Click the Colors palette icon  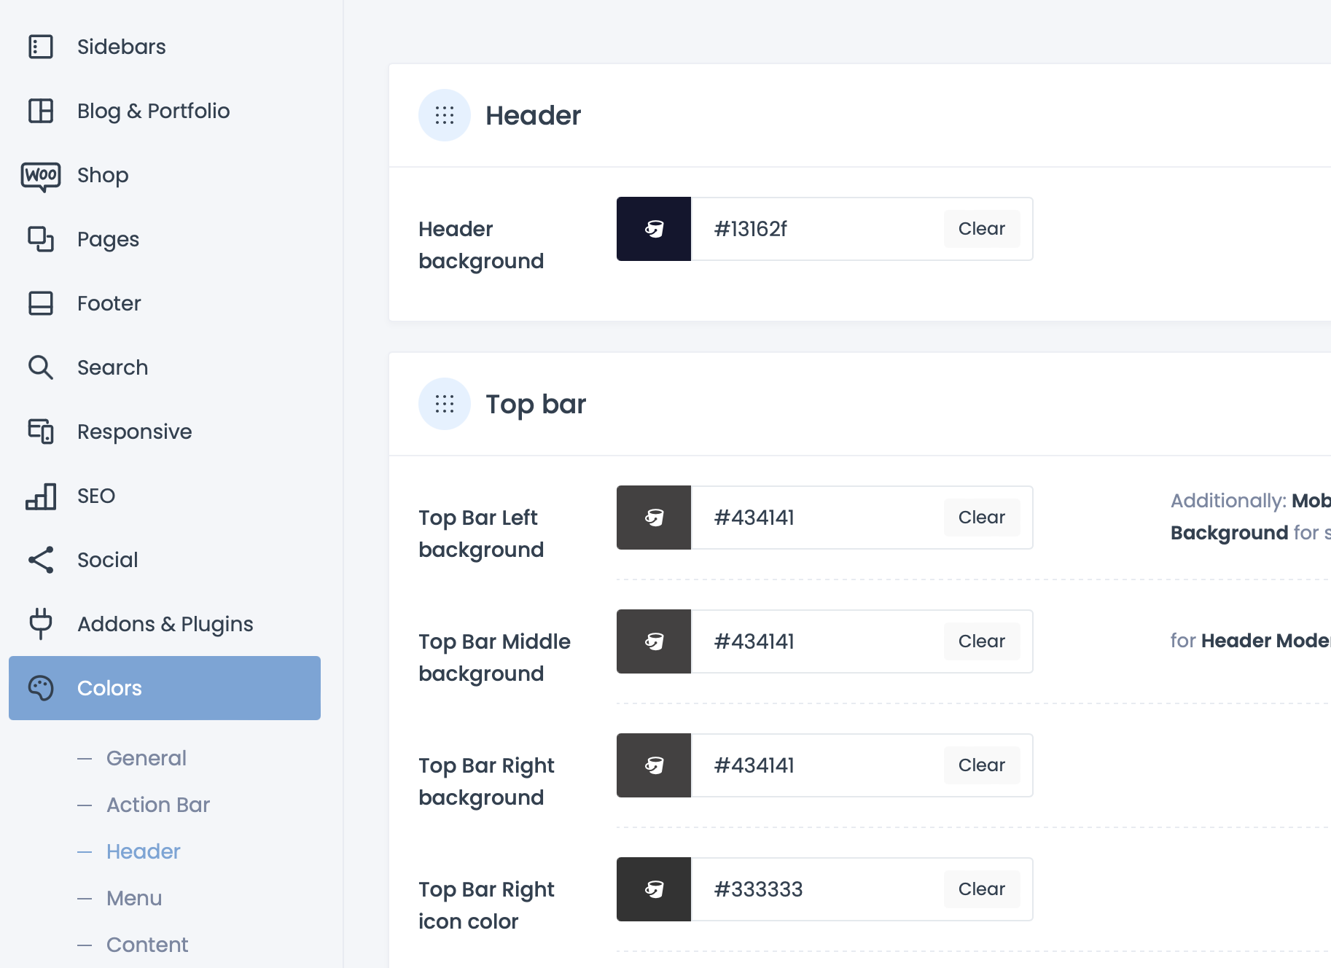41,688
